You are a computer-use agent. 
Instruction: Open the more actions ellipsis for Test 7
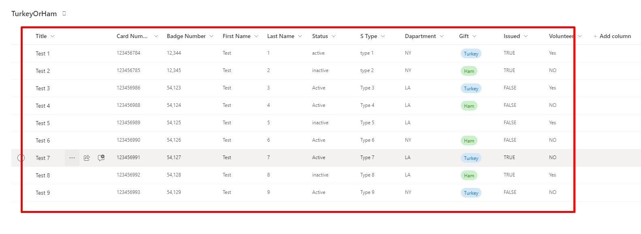click(72, 158)
